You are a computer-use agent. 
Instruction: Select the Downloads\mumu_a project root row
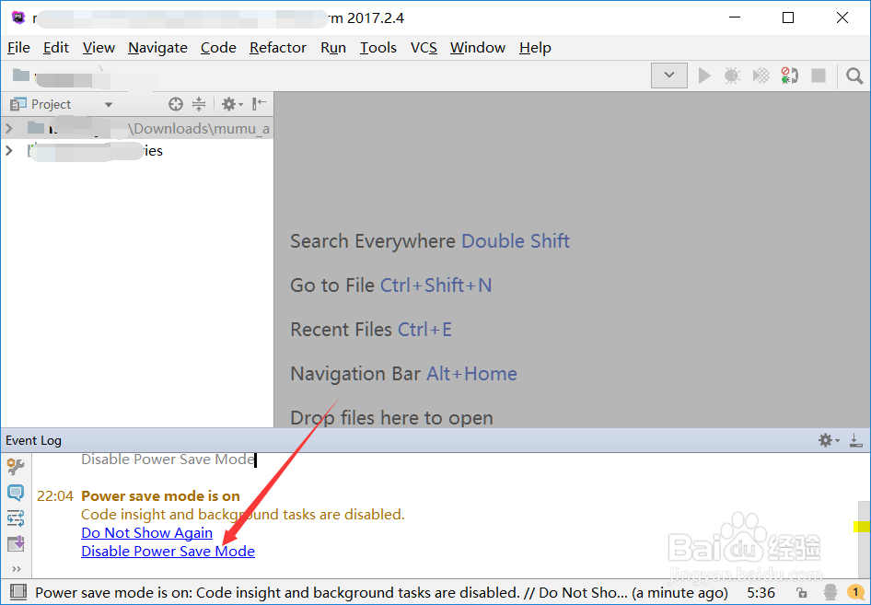136,129
